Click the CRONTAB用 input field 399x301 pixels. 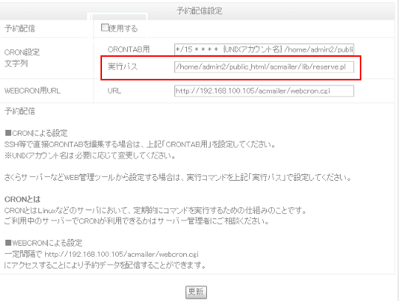tap(264, 49)
